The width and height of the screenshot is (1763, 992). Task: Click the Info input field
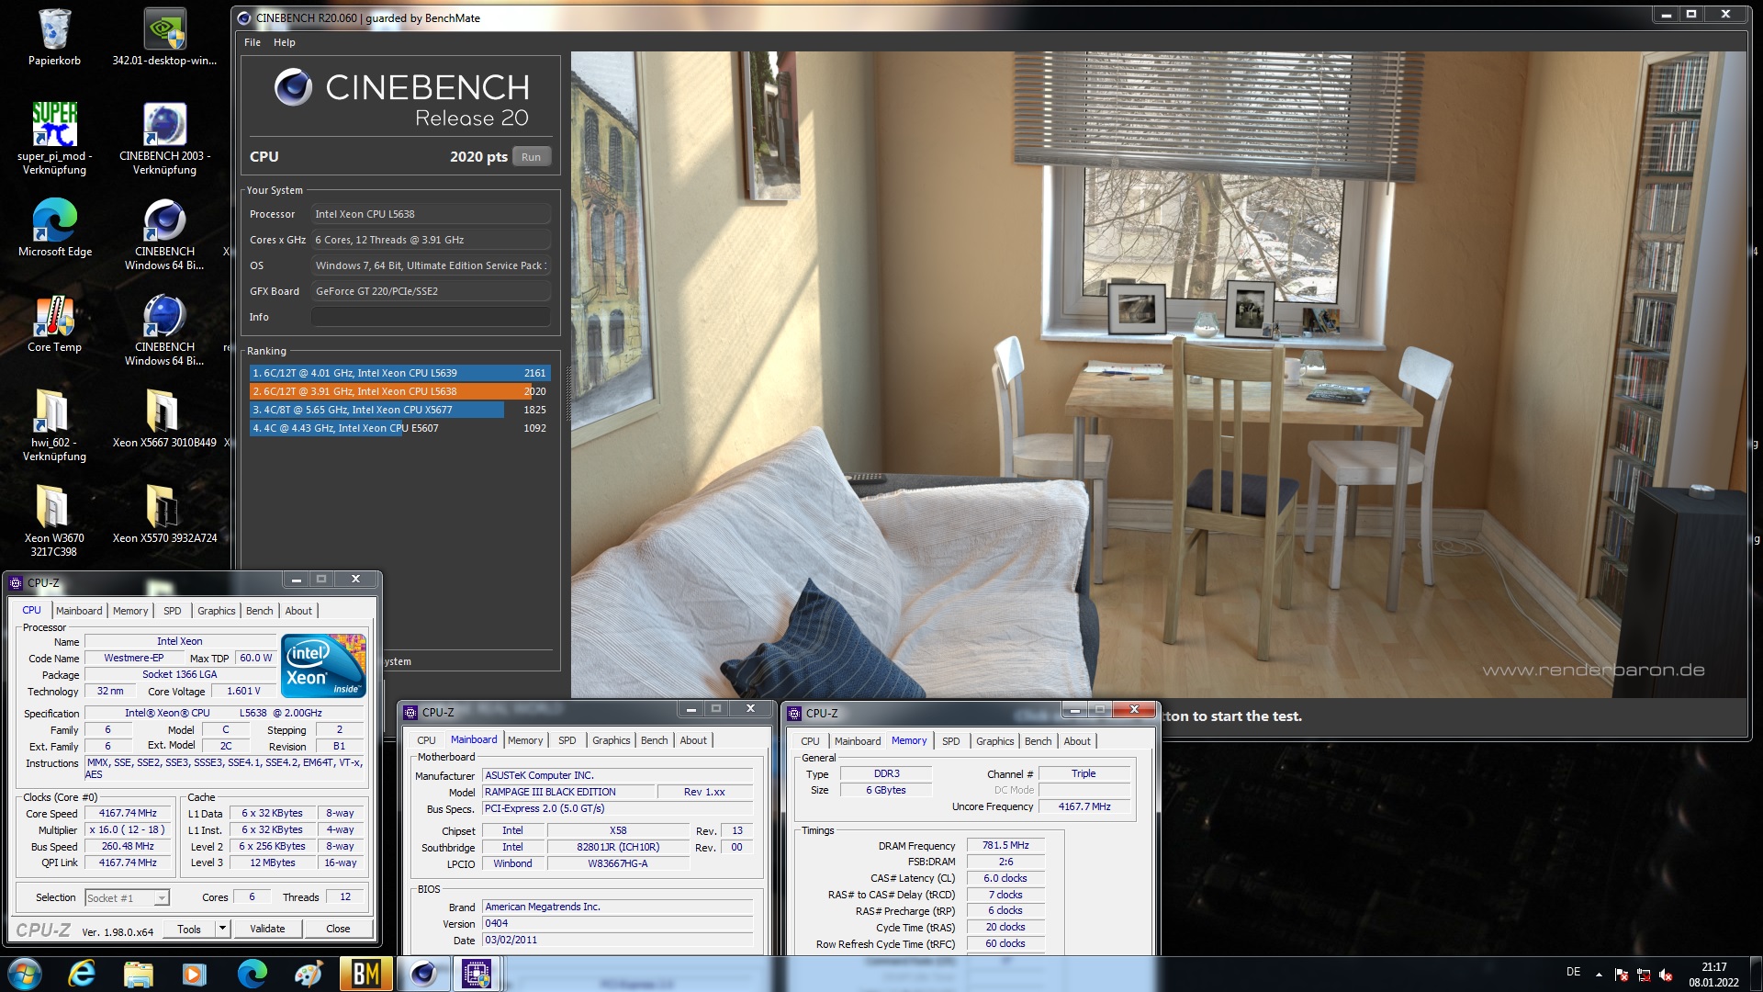(x=431, y=317)
